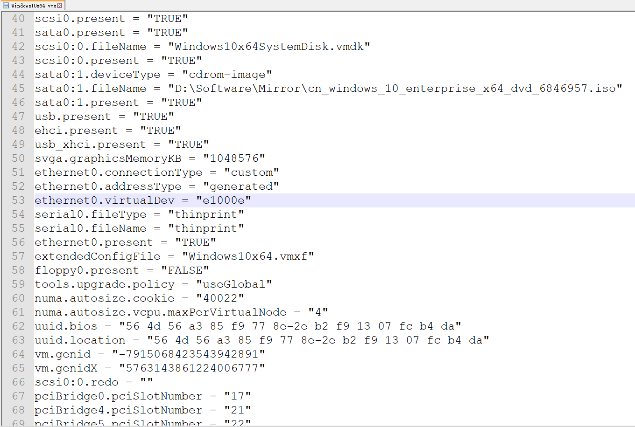The height and width of the screenshot is (427, 635).
Task: Click pciBridge0.pciSlotNumber "17" value
Action: [x=238, y=396]
